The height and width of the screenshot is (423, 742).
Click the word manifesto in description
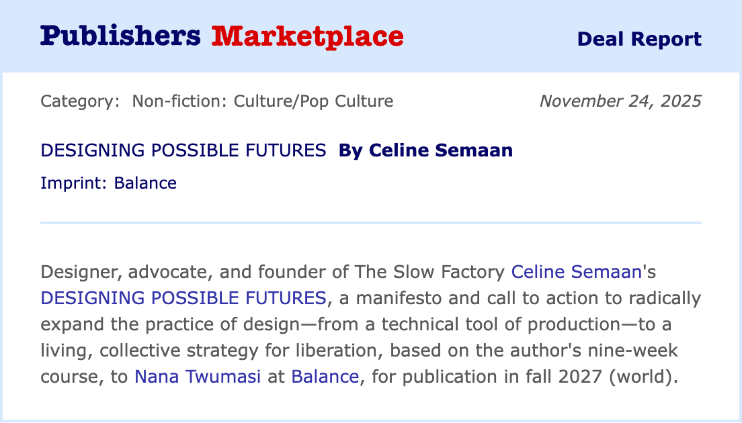coord(386,298)
